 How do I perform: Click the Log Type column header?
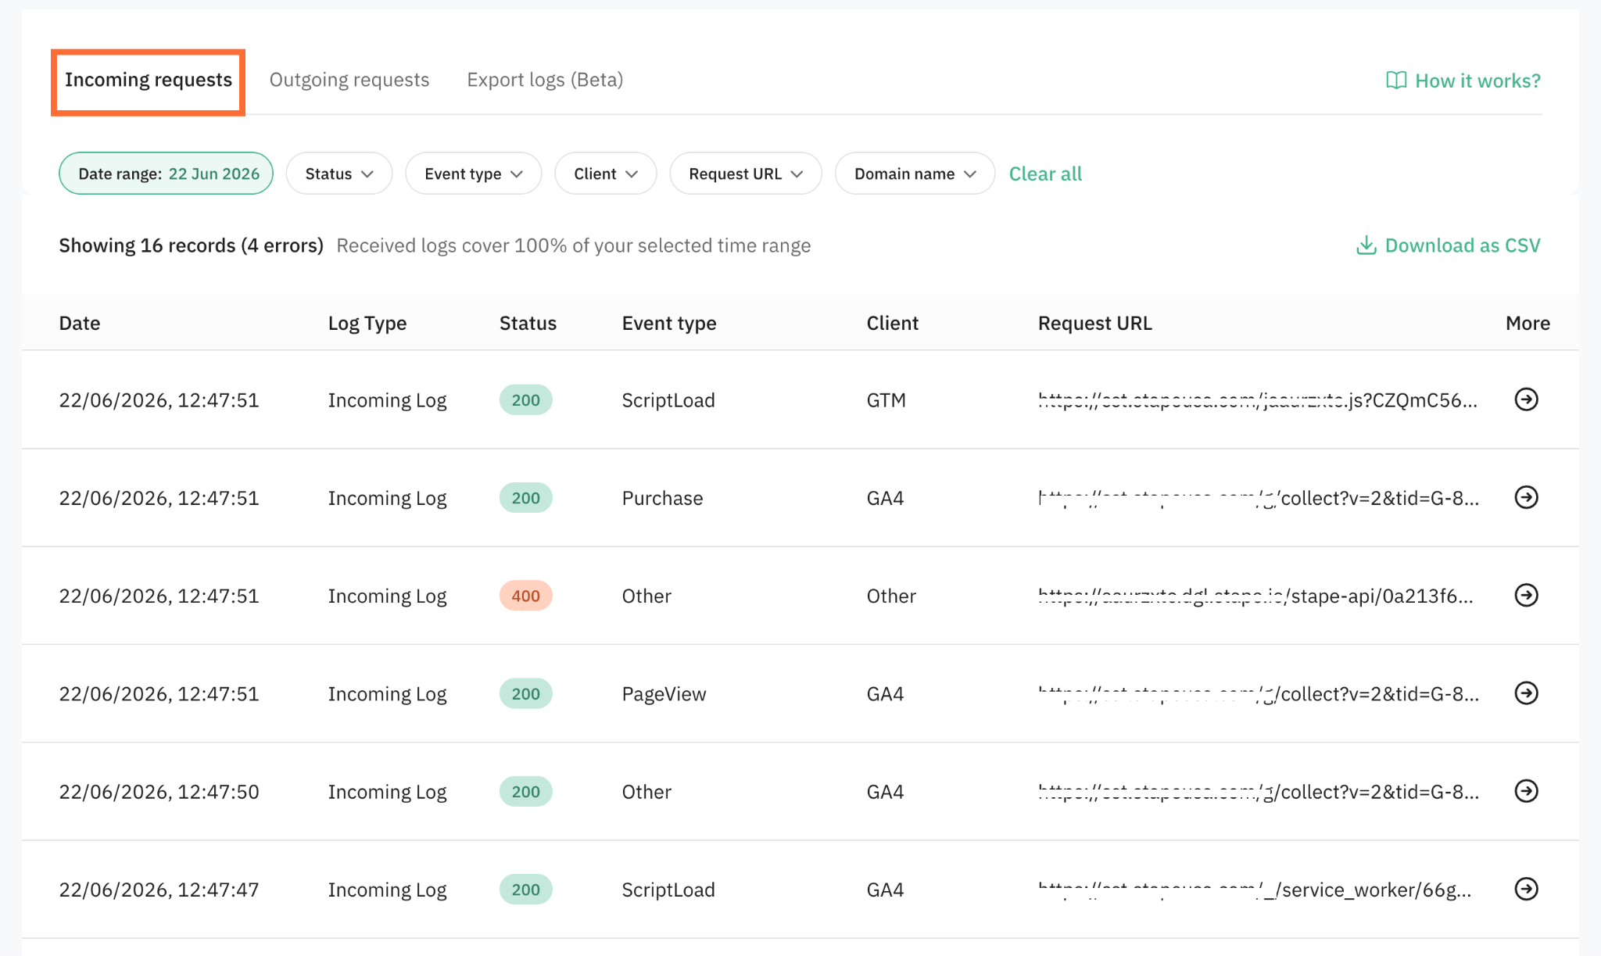coord(367,323)
